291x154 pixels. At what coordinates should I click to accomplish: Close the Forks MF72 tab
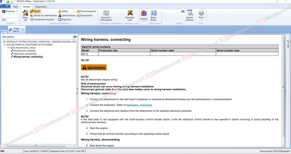click(23, 30)
